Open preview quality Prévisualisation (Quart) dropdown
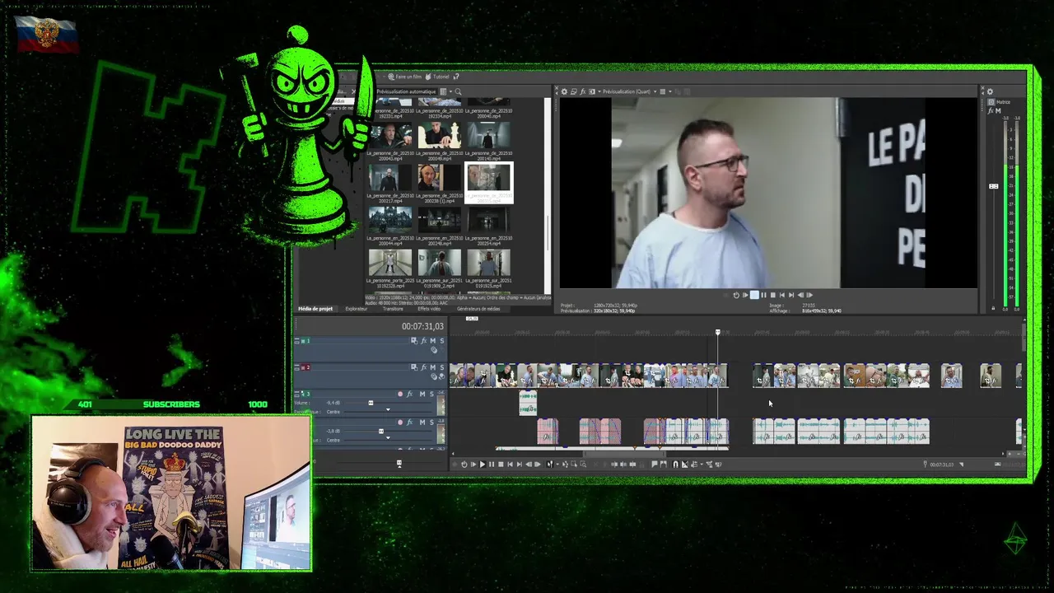 [x=631, y=91]
